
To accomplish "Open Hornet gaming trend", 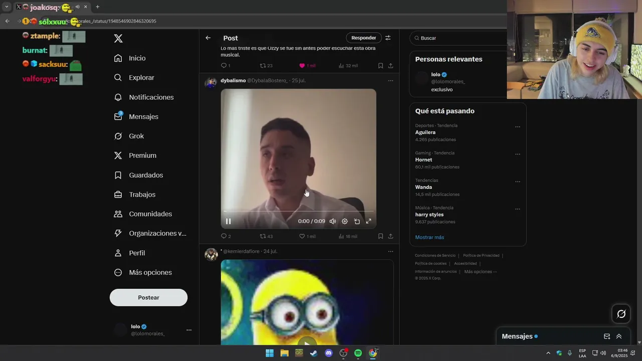I will pyautogui.click(x=423, y=160).
